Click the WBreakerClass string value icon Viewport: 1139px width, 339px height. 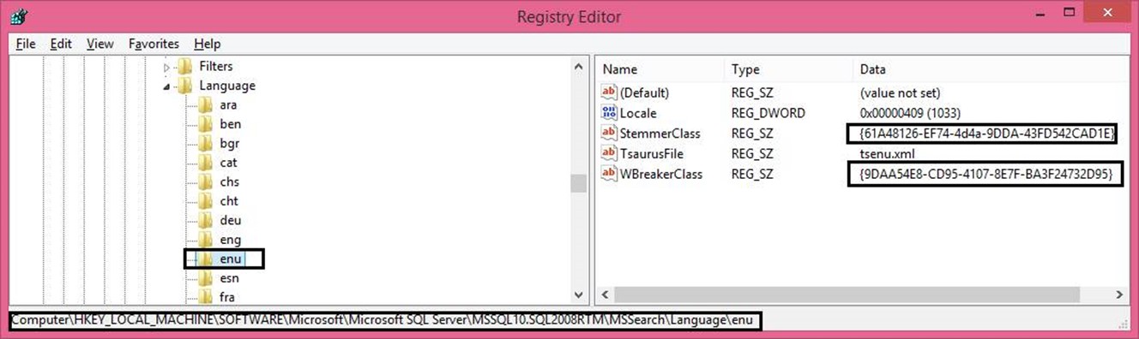[x=609, y=175]
